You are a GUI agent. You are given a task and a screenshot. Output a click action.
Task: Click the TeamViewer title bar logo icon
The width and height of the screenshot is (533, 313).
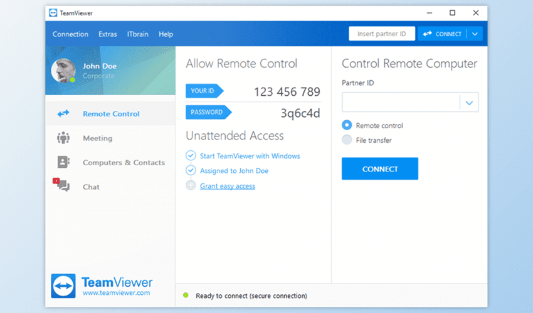click(53, 13)
